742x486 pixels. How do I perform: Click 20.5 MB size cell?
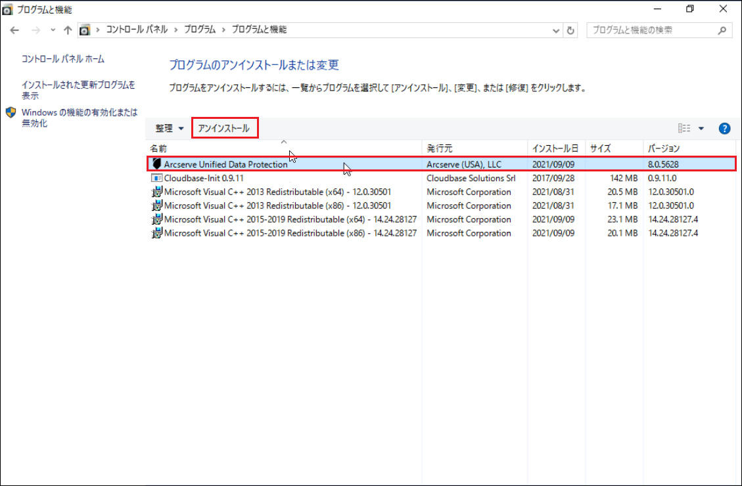622,192
